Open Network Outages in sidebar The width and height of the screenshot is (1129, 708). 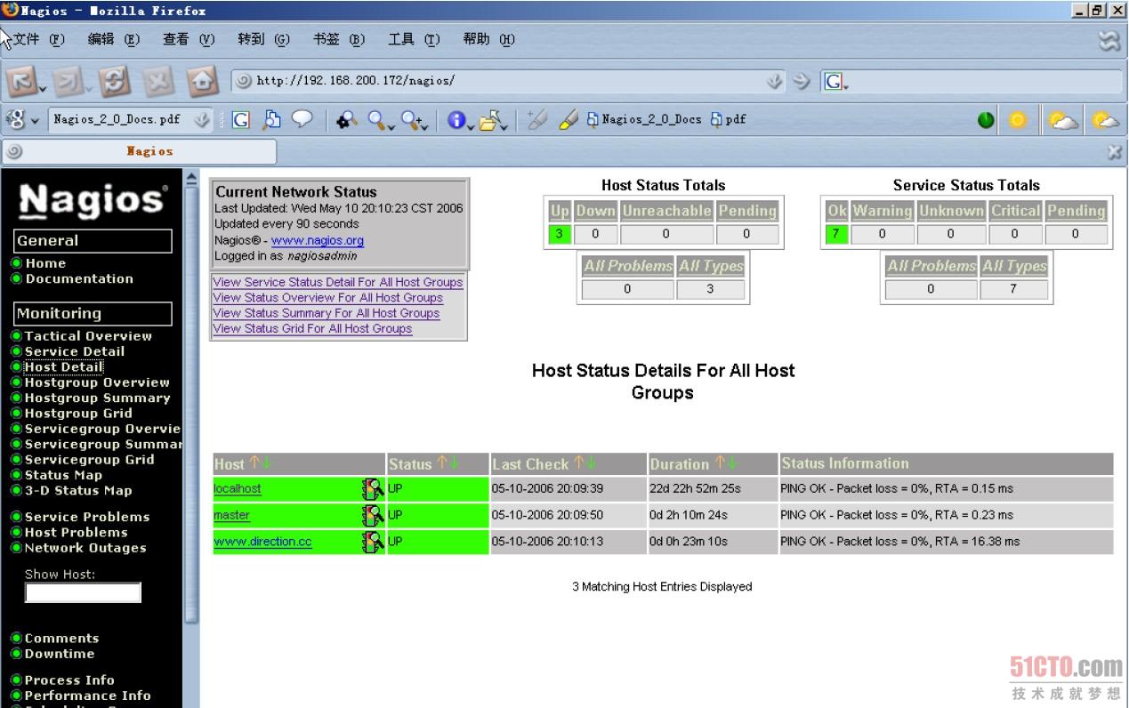85,548
